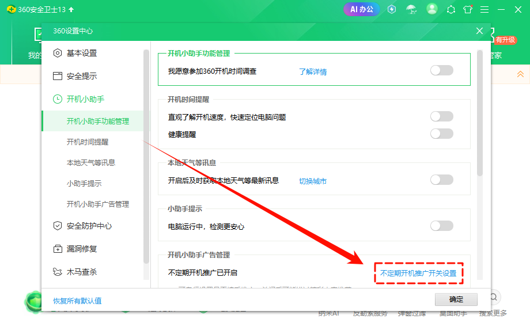Click the 确定 confirm button

pos(456,299)
